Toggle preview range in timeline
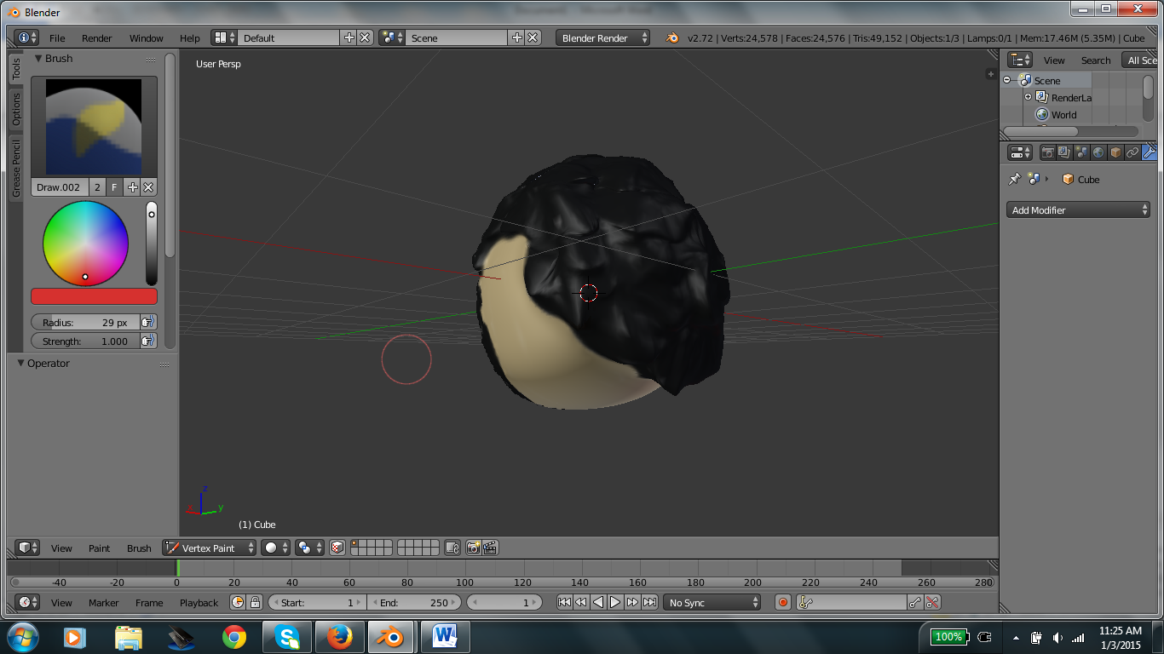This screenshot has height=654, width=1164. [x=238, y=602]
